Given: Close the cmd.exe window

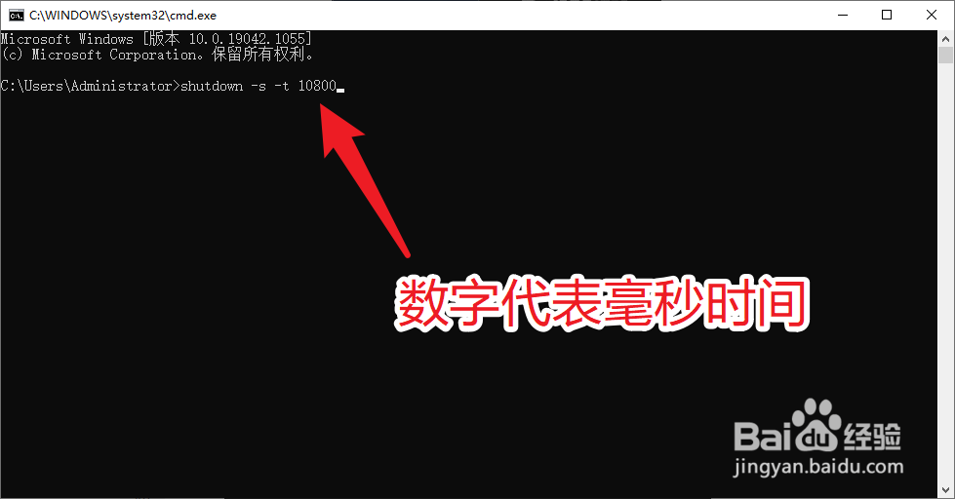Looking at the screenshot, I should coord(932,16).
